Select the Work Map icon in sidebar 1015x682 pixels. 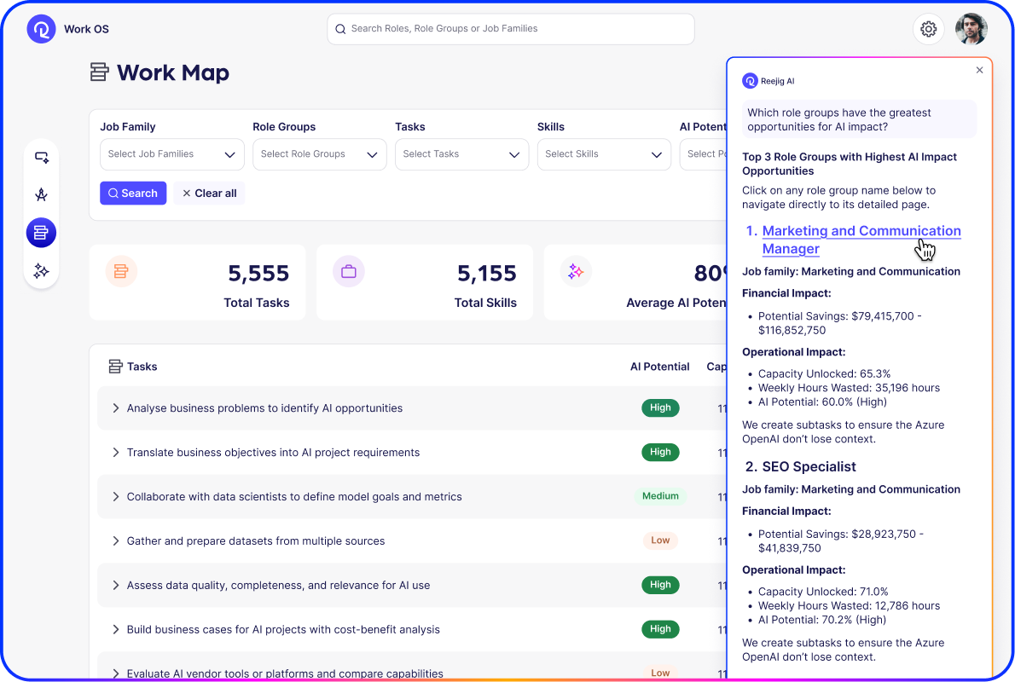[41, 232]
